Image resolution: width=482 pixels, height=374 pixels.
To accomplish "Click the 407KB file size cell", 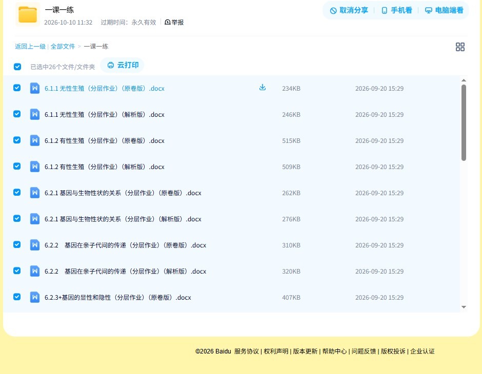I will (x=291, y=297).
